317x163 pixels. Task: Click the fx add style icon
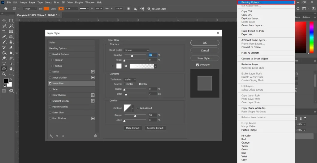point(51,136)
